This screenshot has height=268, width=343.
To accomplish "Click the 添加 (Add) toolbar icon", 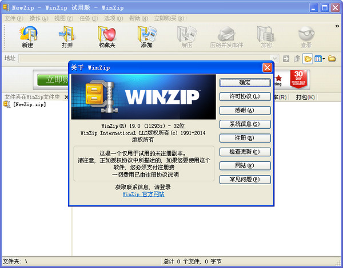I will pos(146,36).
